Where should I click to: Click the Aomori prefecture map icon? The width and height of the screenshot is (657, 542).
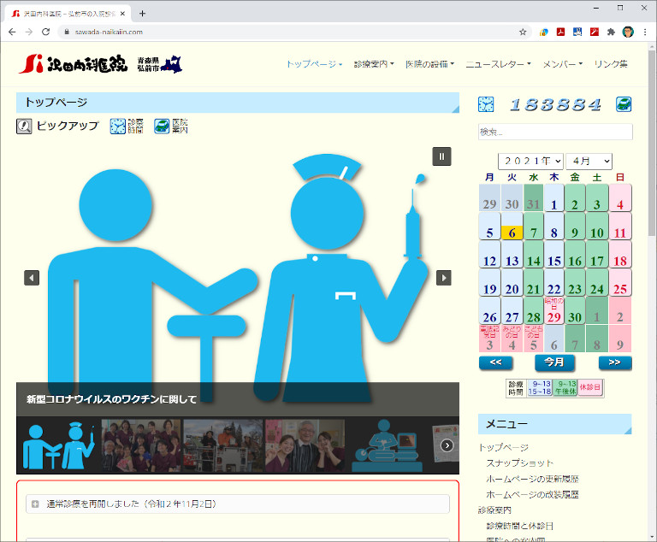(x=172, y=64)
